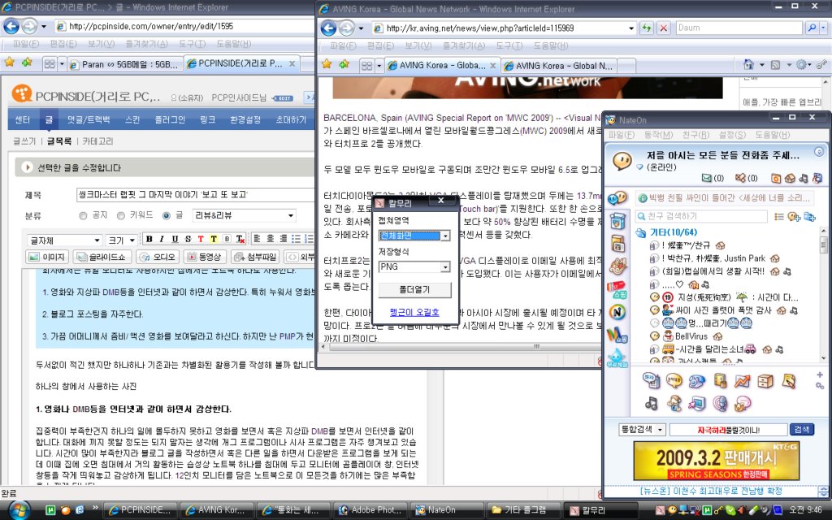The height and width of the screenshot is (520, 832).
Task: Click the NateOn microphone icon
Action: pyautogui.click(x=720, y=404)
